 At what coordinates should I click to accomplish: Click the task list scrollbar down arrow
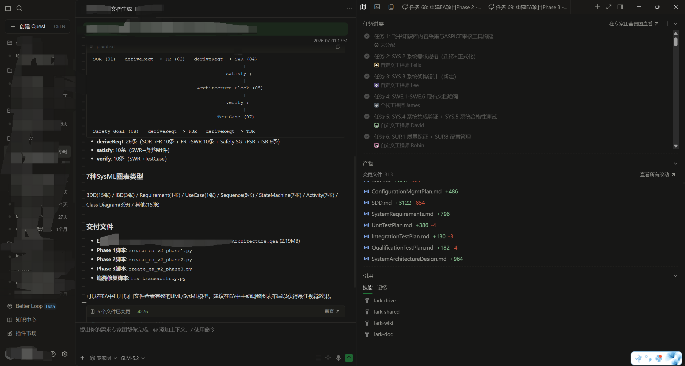(676, 146)
